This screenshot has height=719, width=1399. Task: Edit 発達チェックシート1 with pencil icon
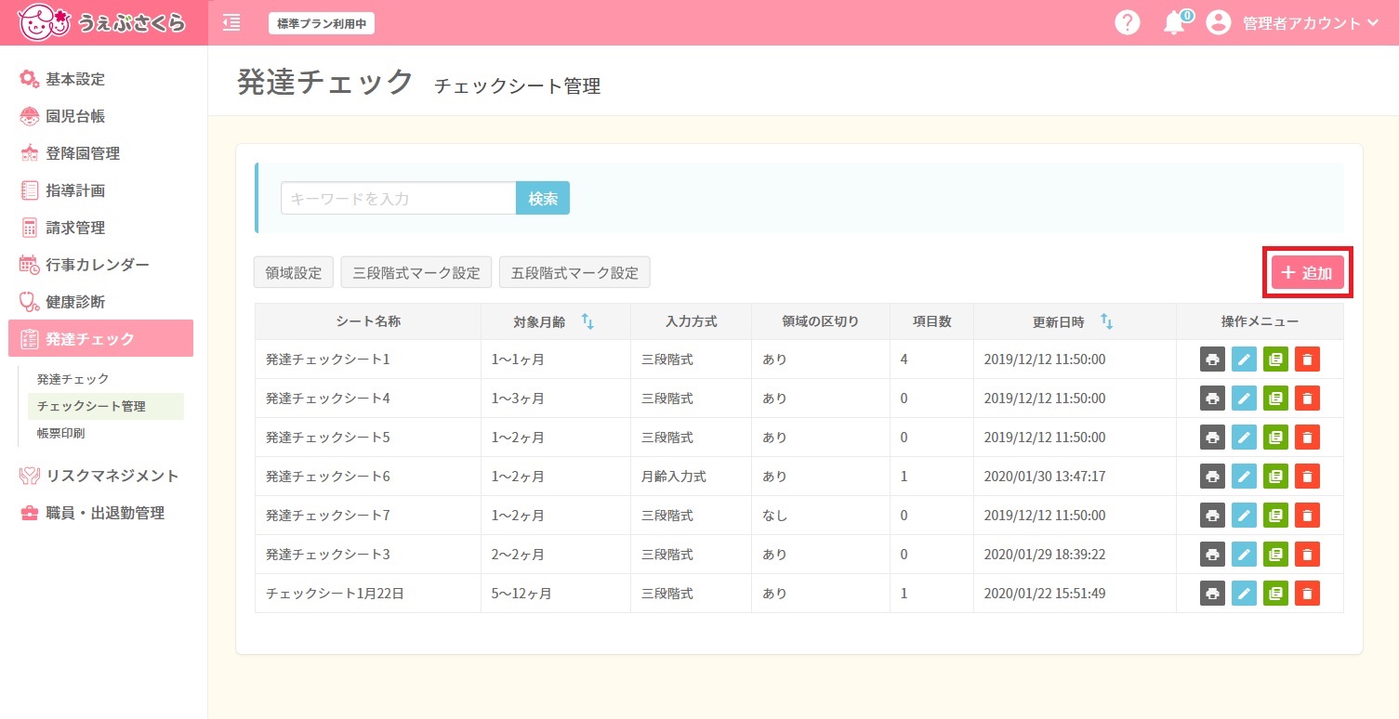pyautogui.click(x=1244, y=359)
